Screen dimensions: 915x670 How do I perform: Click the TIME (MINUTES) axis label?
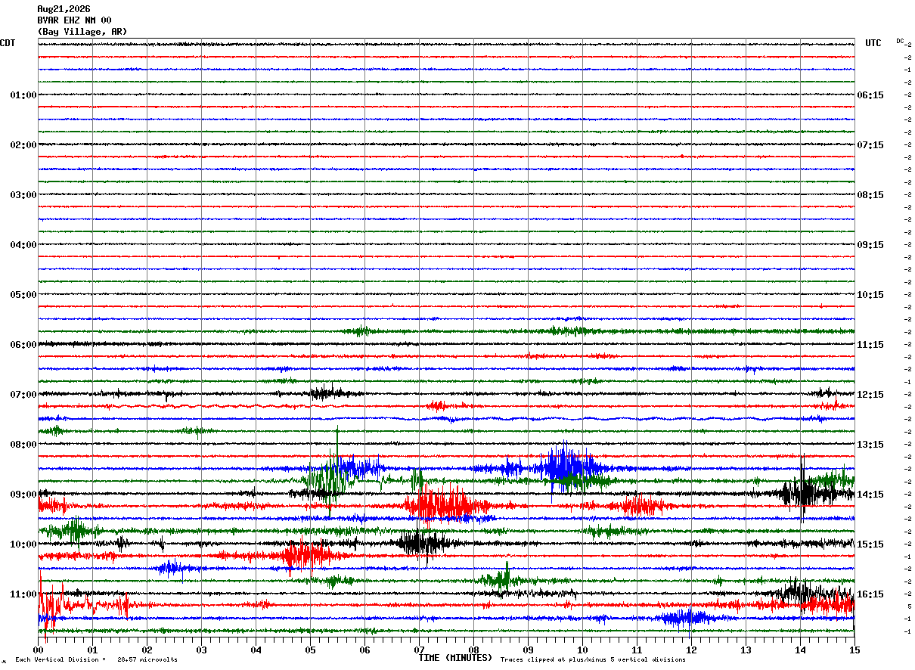(455, 658)
